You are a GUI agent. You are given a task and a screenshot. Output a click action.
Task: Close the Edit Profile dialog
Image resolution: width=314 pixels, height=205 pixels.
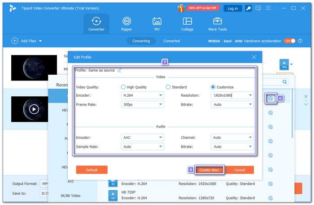[254, 57]
